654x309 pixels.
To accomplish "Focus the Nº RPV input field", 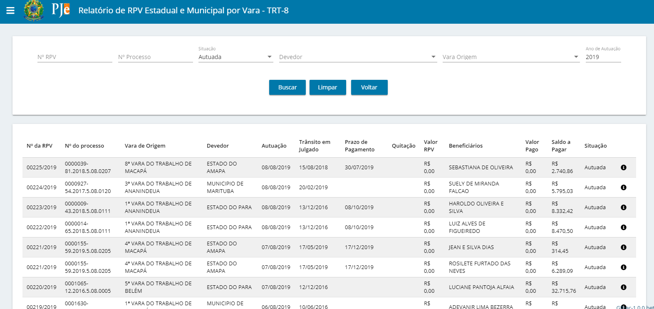I will [75, 57].
